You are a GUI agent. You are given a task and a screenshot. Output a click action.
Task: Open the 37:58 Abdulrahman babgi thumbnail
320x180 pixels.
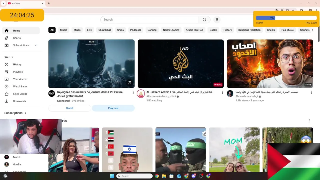coord(270,64)
